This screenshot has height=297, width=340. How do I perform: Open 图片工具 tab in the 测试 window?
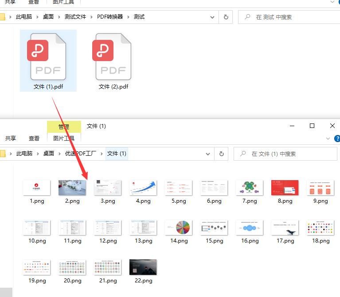click(63, 2)
